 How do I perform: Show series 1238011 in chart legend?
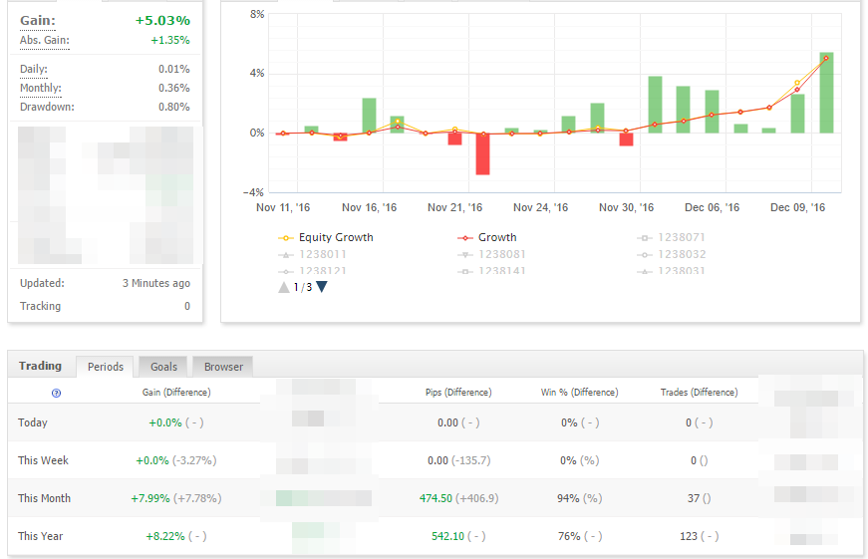coord(312,255)
